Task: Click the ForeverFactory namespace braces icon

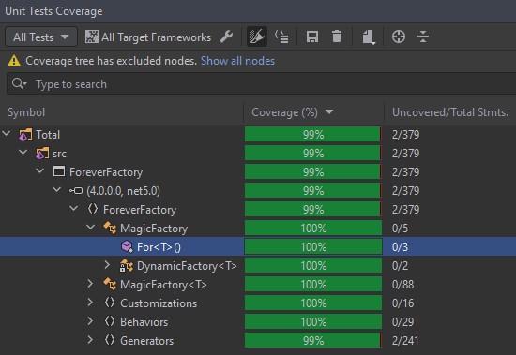Action: point(93,209)
